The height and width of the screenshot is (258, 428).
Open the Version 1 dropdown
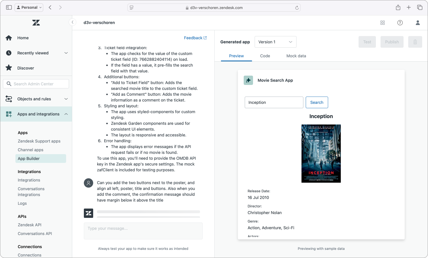[275, 42]
